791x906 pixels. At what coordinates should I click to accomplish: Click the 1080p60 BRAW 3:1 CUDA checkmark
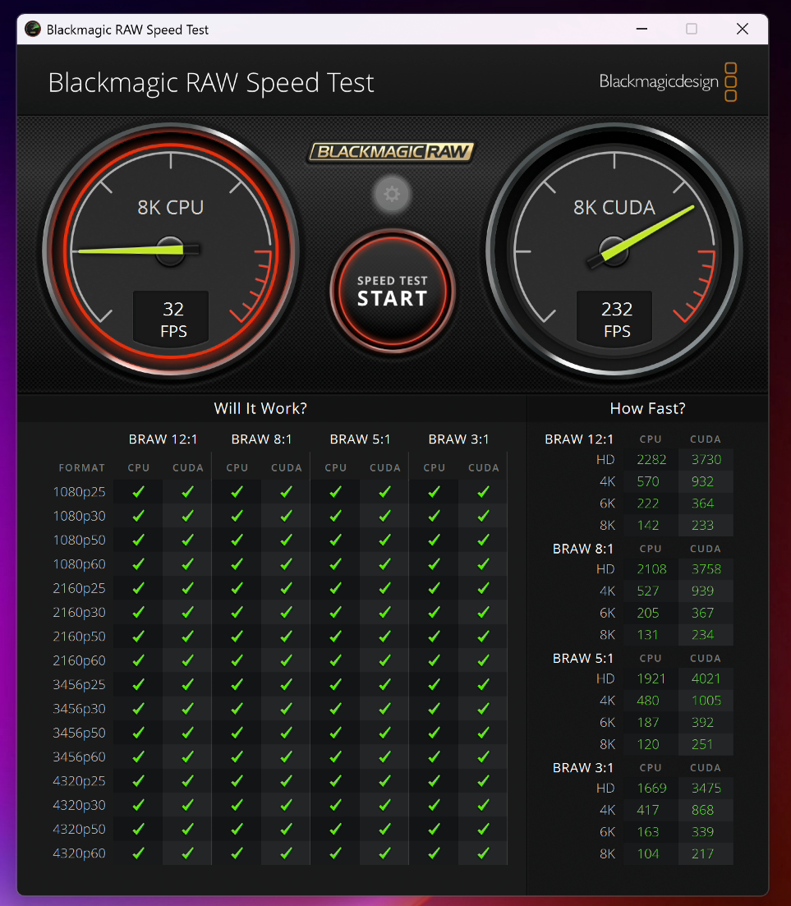tap(484, 564)
